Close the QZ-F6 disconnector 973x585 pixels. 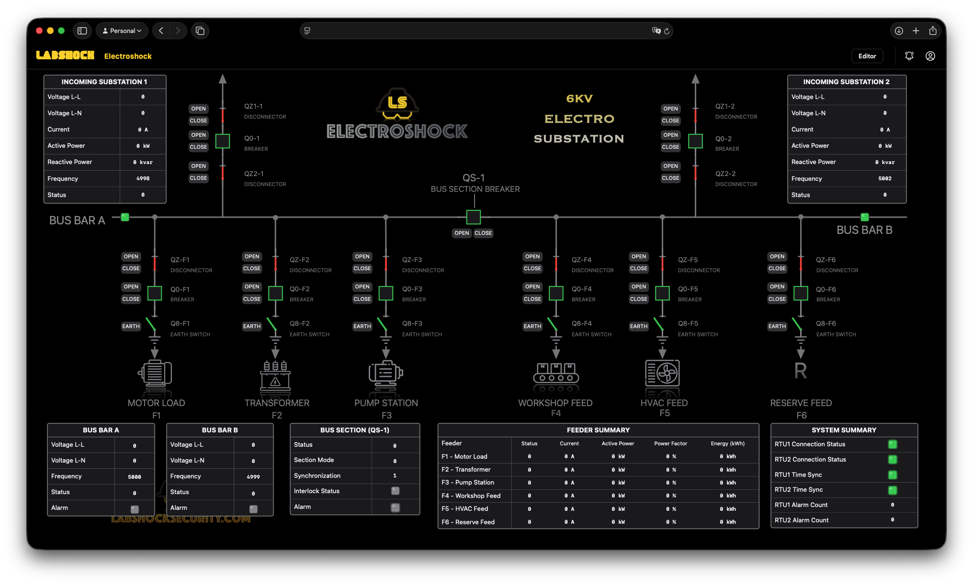(777, 268)
